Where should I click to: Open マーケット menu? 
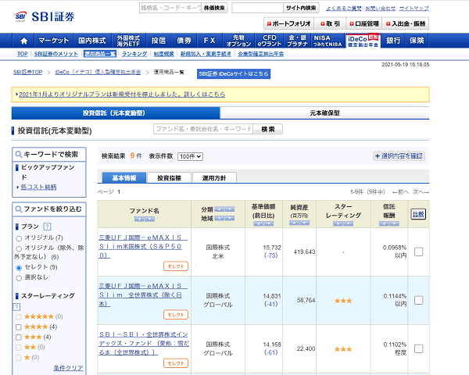coord(54,41)
